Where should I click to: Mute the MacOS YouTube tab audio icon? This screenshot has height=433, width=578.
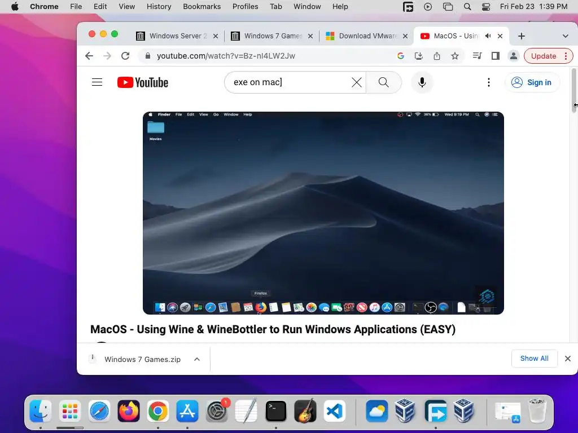488,36
